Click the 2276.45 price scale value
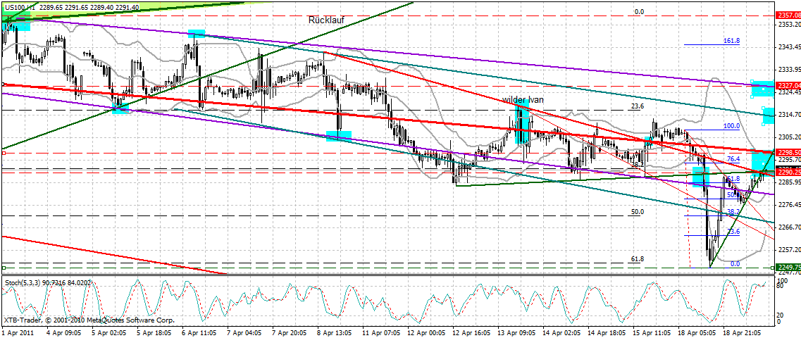 (x=789, y=204)
